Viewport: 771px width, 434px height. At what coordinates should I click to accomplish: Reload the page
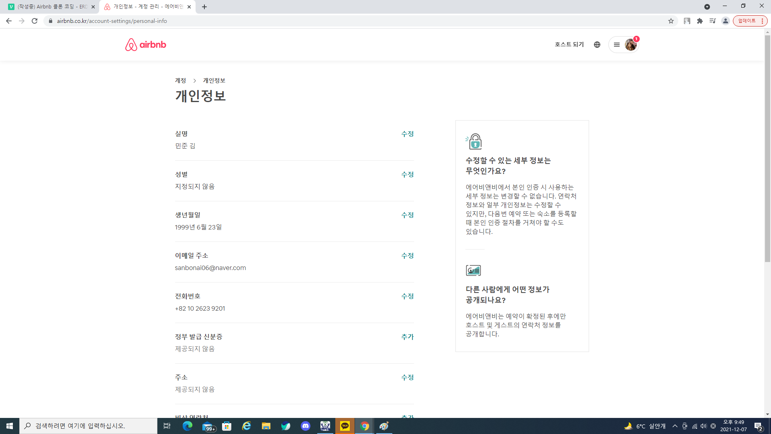tap(35, 21)
